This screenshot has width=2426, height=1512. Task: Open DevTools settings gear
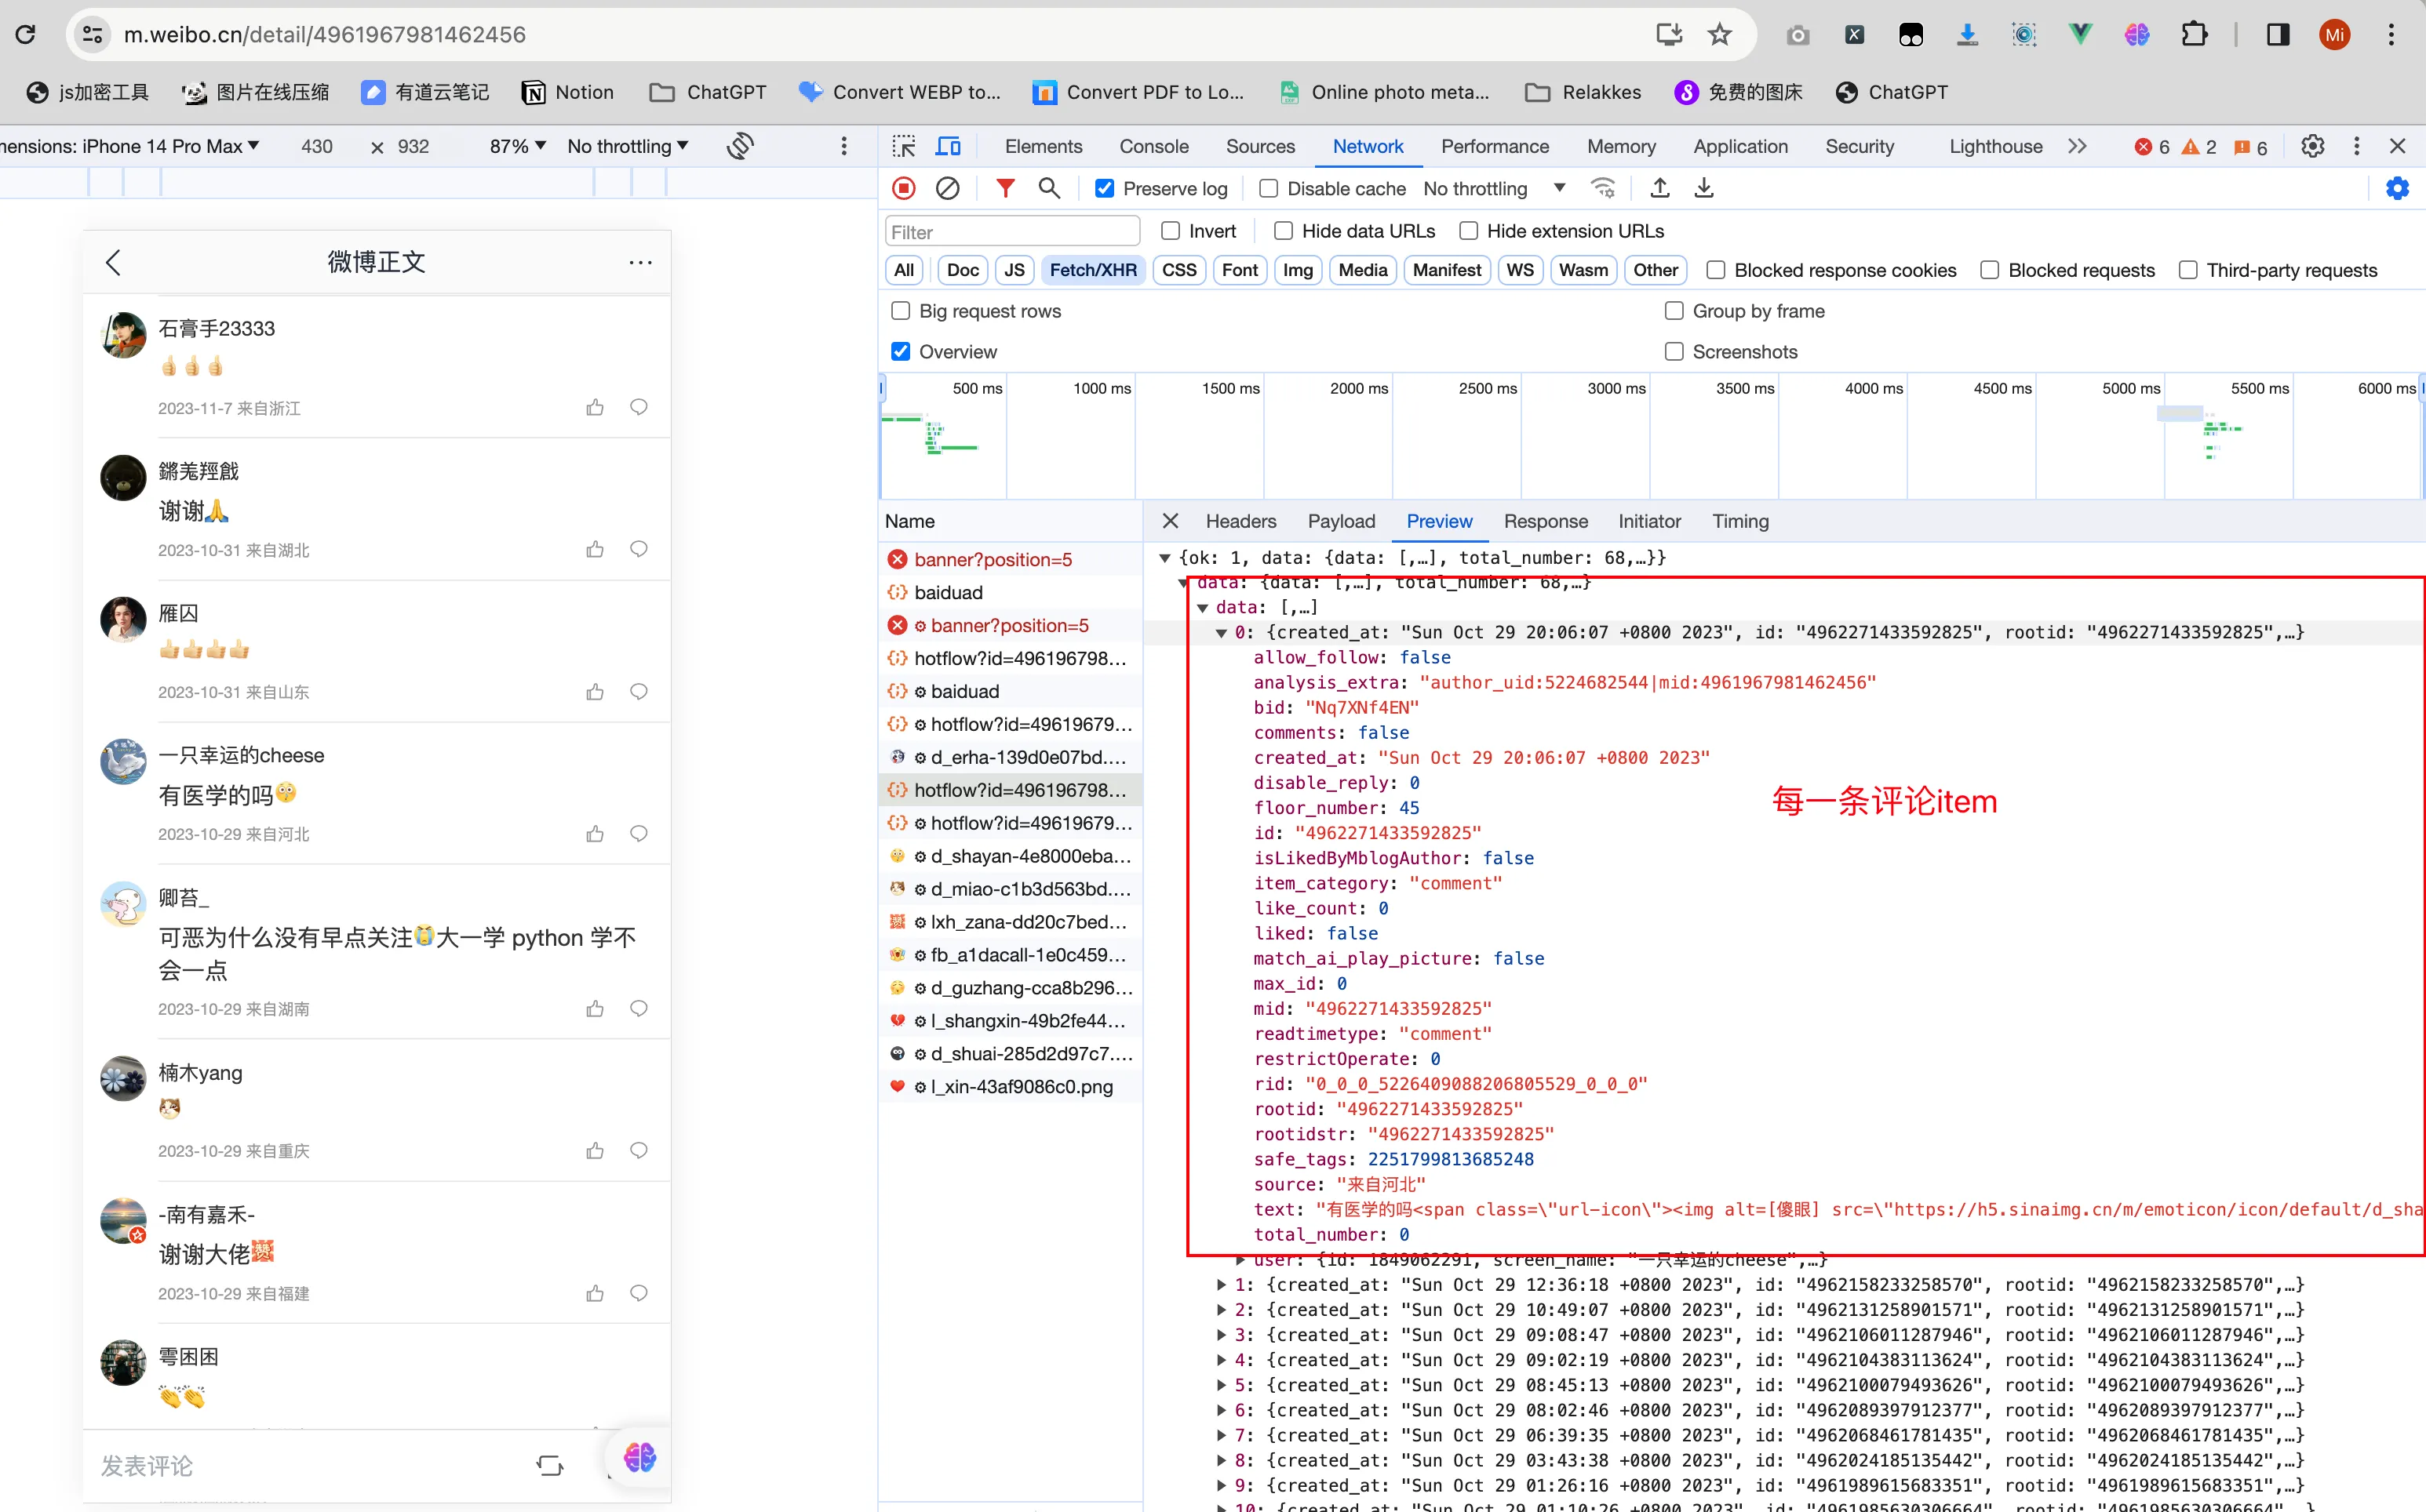click(2312, 146)
